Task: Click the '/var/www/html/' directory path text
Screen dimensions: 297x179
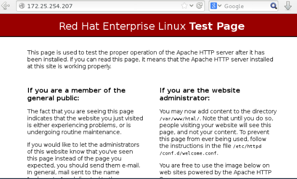Action: 179,119
